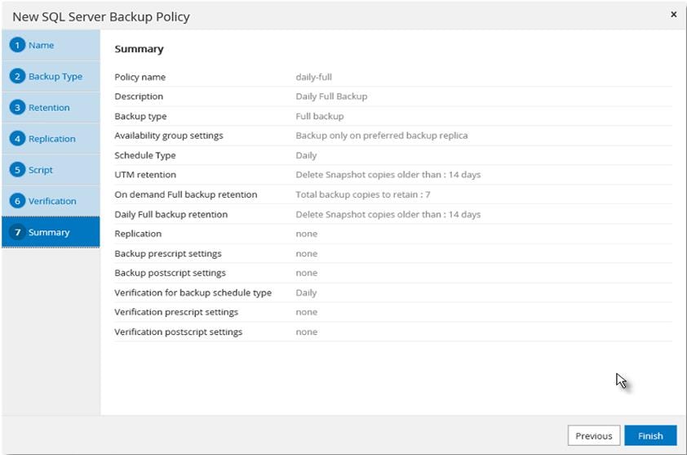687x455 pixels.
Task: Click the Summary heading
Action: (x=139, y=49)
